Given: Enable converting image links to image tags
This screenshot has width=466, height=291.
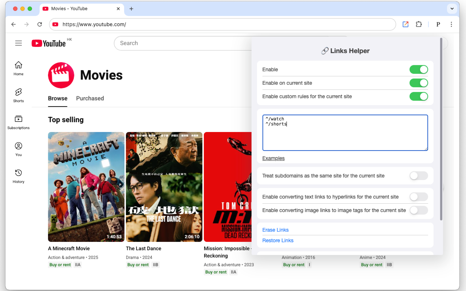Looking at the screenshot, I should [419, 210].
